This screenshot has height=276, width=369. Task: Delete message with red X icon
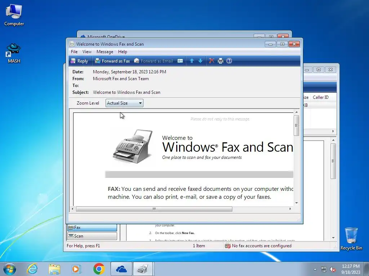(x=212, y=61)
